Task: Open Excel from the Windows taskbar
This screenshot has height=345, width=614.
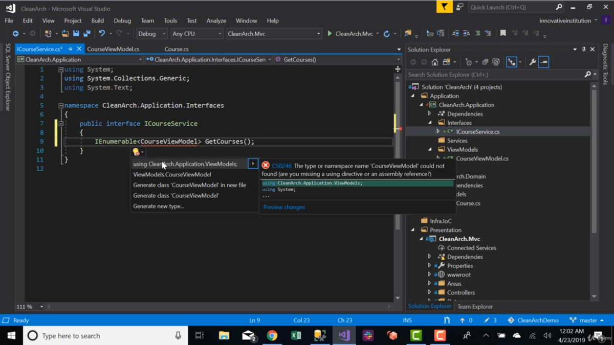Action: [296, 336]
